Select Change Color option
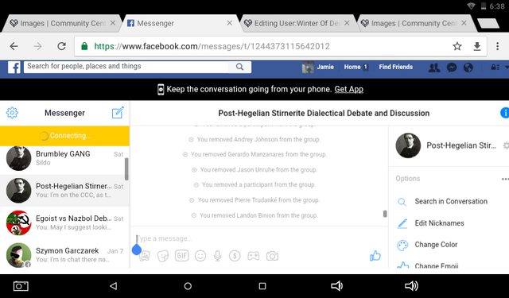 [x=436, y=245]
